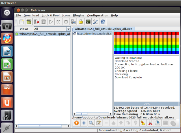Launch Firefox from the Ubuntu launcher

pos(7,38)
